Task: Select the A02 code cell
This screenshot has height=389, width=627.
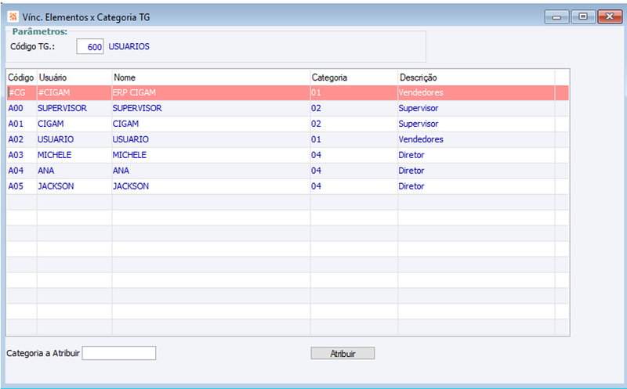Action: coord(22,139)
